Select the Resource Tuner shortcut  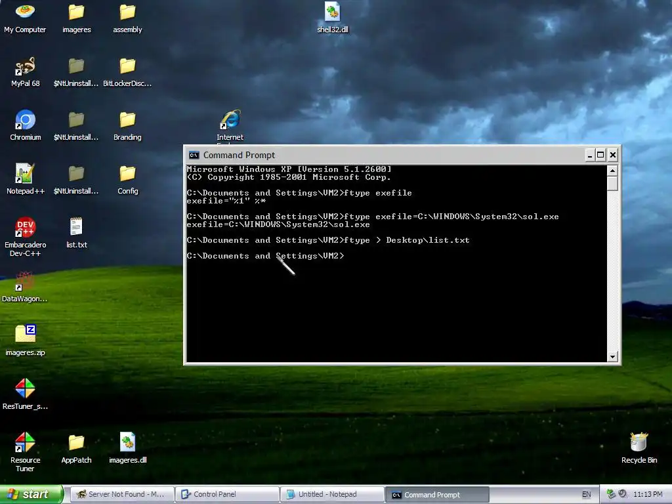click(25, 452)
